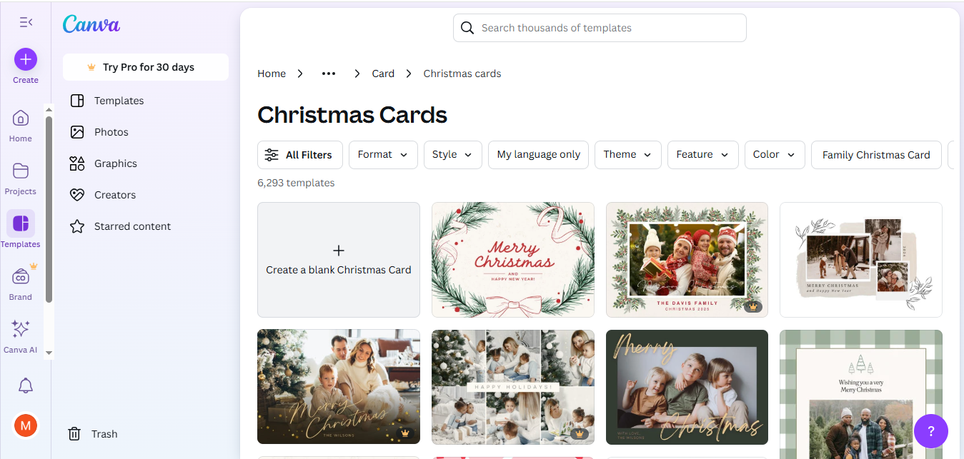Screen dimensions: 964x459
Task: Open the notifications bell
Action: click(x=25, y=385)
